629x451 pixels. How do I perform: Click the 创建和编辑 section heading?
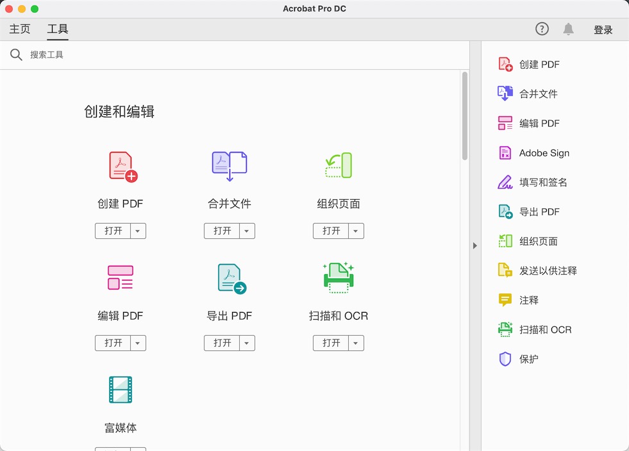pyautogui.click(x=119, y=111)
